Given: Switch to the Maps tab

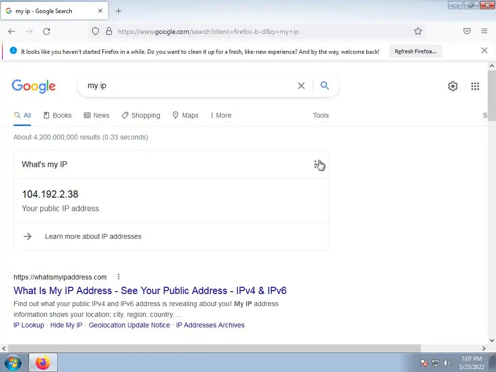Looking at the screenshot, I should tap(186, 115).
